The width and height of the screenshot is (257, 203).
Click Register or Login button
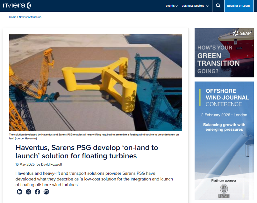coord(238,6)
